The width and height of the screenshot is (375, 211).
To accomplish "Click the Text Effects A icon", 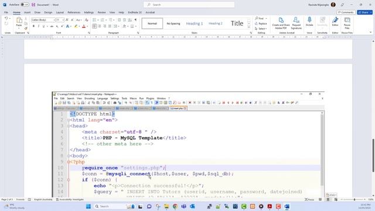I will pyautogui.click(x=68, y=26).
